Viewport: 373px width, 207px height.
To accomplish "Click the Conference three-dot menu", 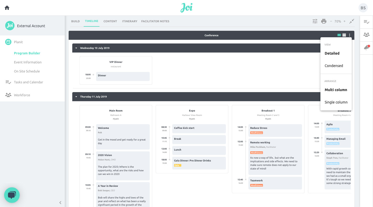I will click(350, 35).
